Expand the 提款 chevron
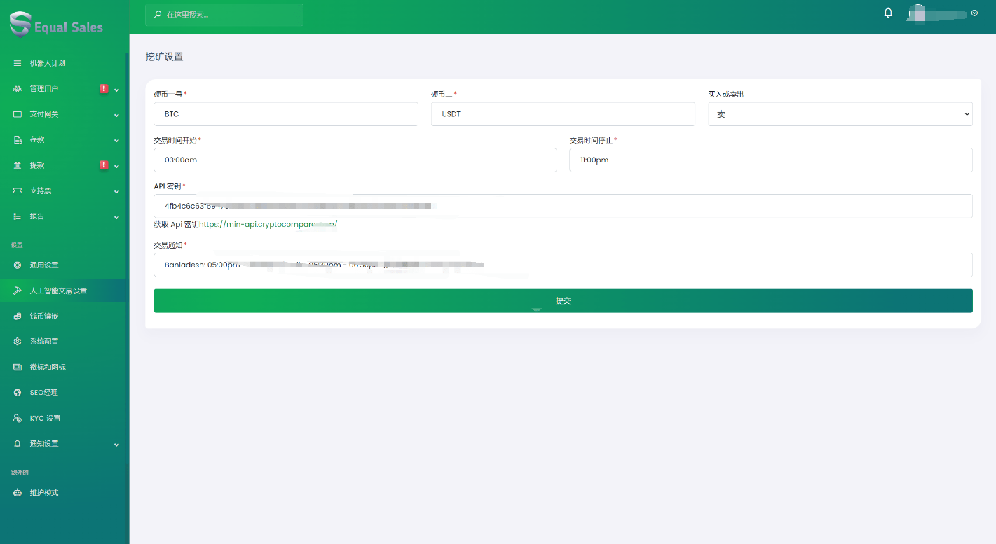The width and height of the screenshot is (996, 544). coord(116,166)
